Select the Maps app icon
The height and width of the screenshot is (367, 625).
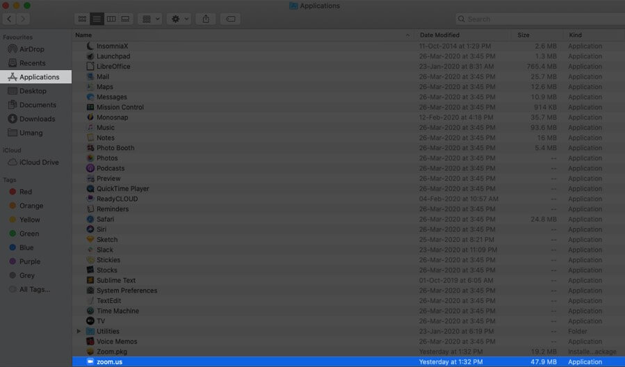pos(90,86)
